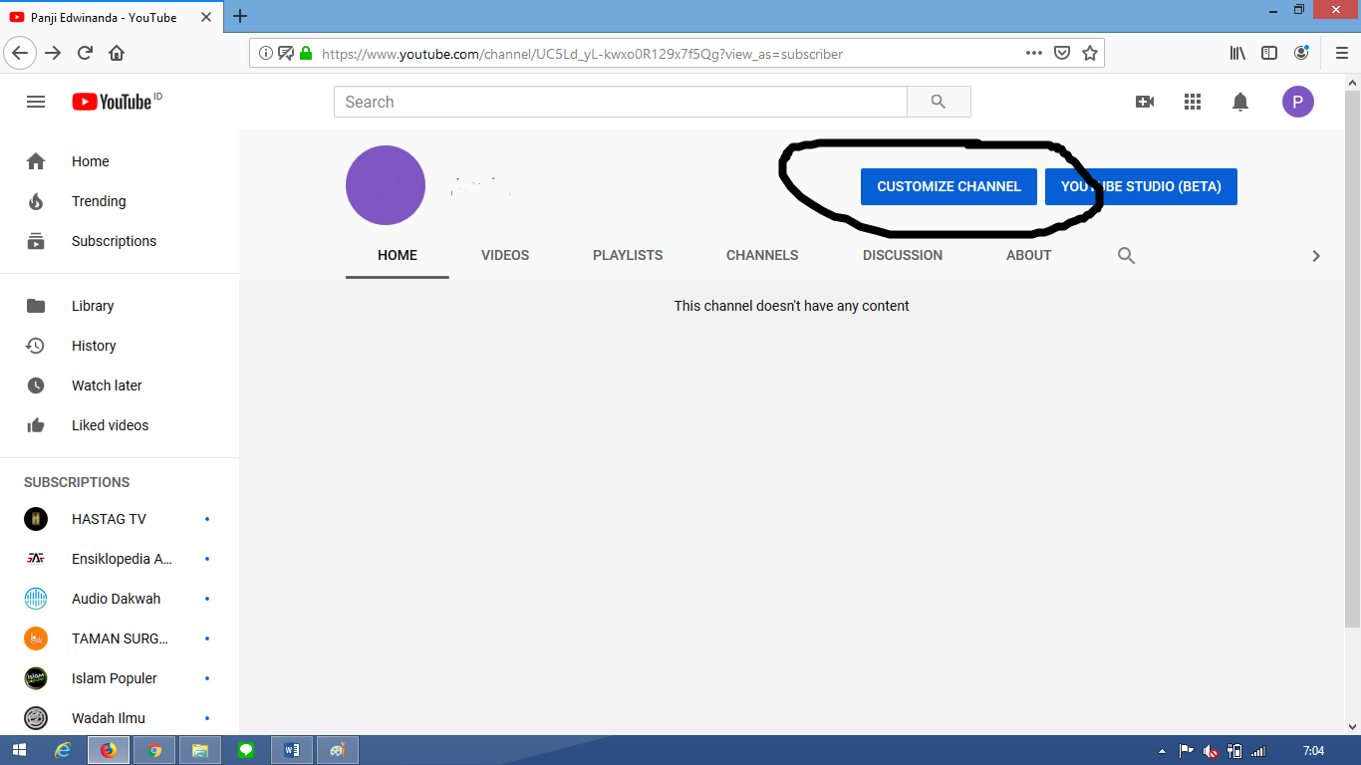1361x765 pixels.
Task: Switch to the CHANNELS tab
Action: click(762, 255)
